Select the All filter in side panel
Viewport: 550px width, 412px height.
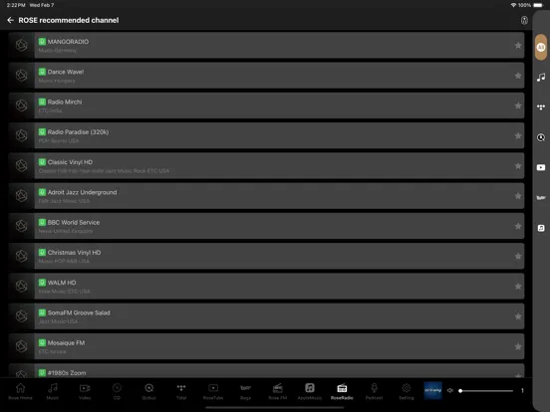pos(541,47)
